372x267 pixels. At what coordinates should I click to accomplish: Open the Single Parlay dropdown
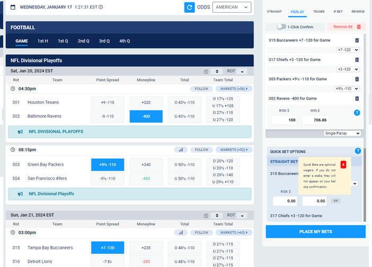pos(342,133)
